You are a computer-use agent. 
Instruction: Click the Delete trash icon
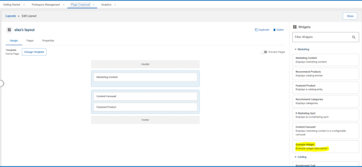click(274, 30)
